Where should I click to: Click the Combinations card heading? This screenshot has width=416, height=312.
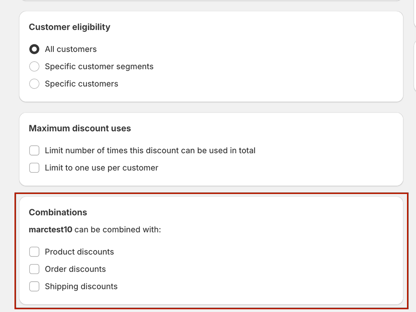coord(58,213)
